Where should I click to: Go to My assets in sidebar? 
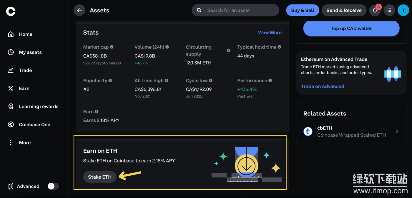pyautogui.click(x=30, y=52)
